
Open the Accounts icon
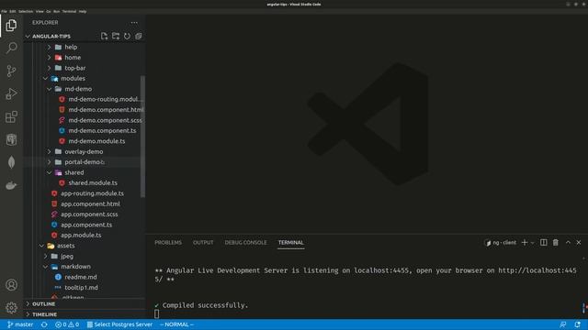(x=11, y=285)
